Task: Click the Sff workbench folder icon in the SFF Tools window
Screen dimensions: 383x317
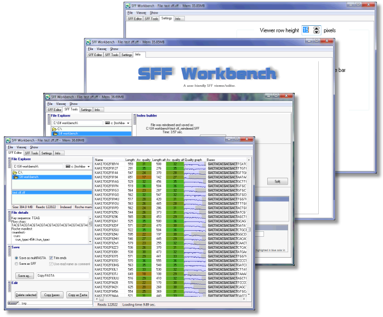Action: coord(55,134)
